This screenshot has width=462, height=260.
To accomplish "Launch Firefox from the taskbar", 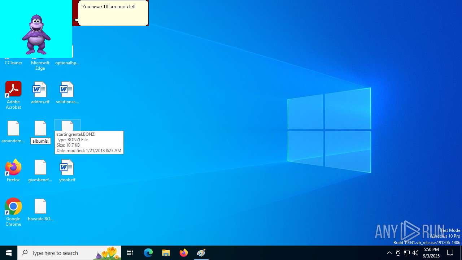I will (x=184, y=253).
